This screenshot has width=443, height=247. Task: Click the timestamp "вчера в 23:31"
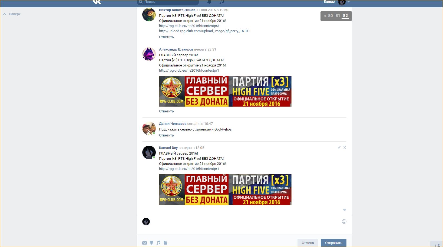coord(205,49)
